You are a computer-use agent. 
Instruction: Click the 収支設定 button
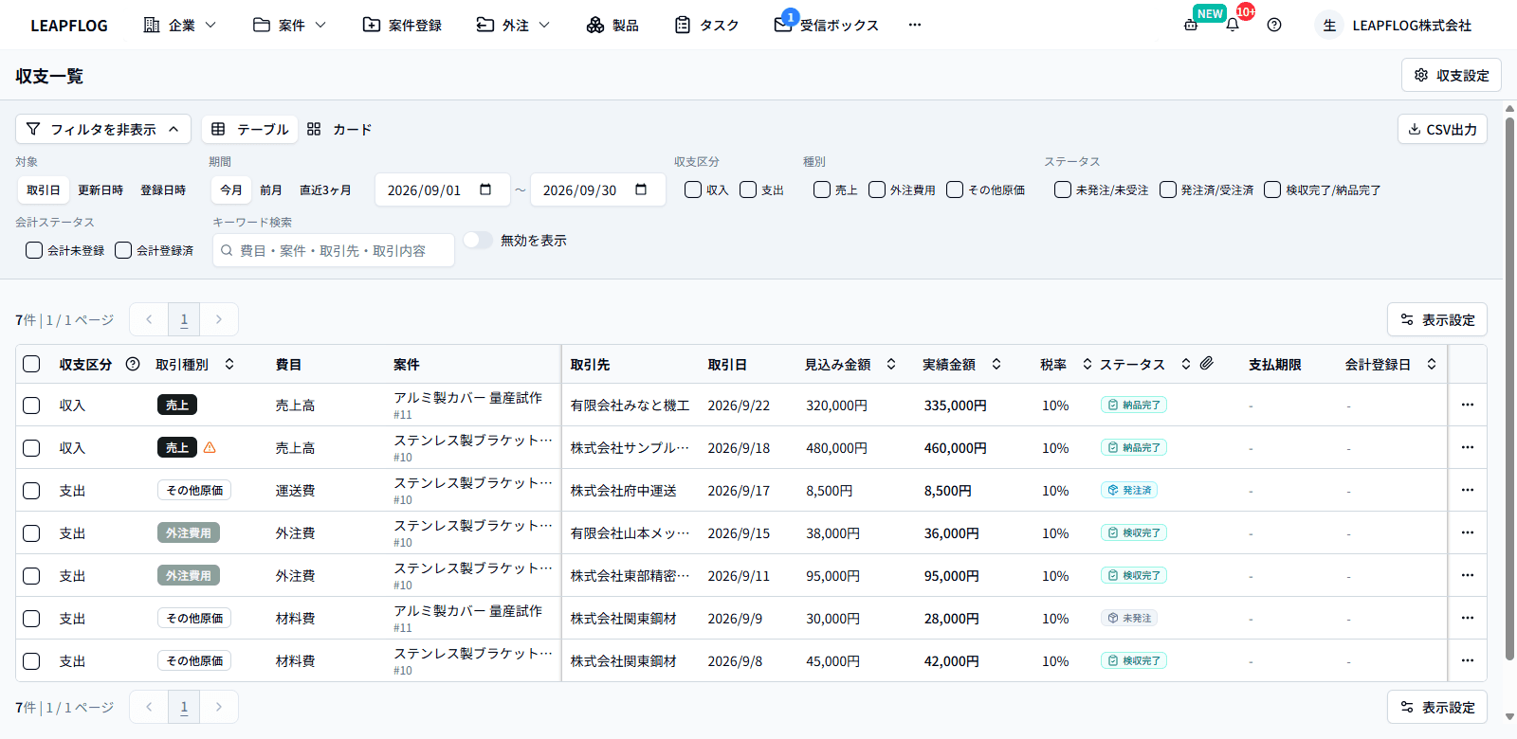coord(1452,75)
